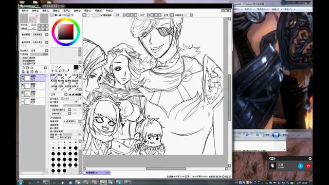The width and height of the screenshot is (329, 185).
Task: Toggle the HSV slider panel icon
Action: click(x=60, y=15)
